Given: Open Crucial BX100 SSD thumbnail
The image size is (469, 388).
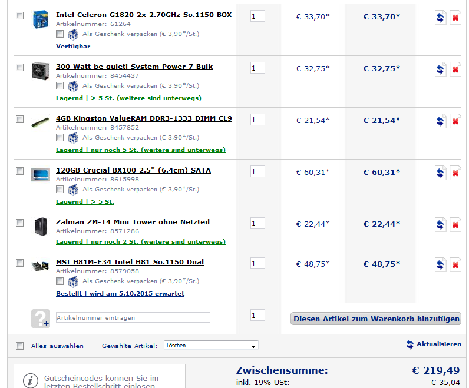Looking at the screenshot, I should pyautogui.click(x=41, y=174).
